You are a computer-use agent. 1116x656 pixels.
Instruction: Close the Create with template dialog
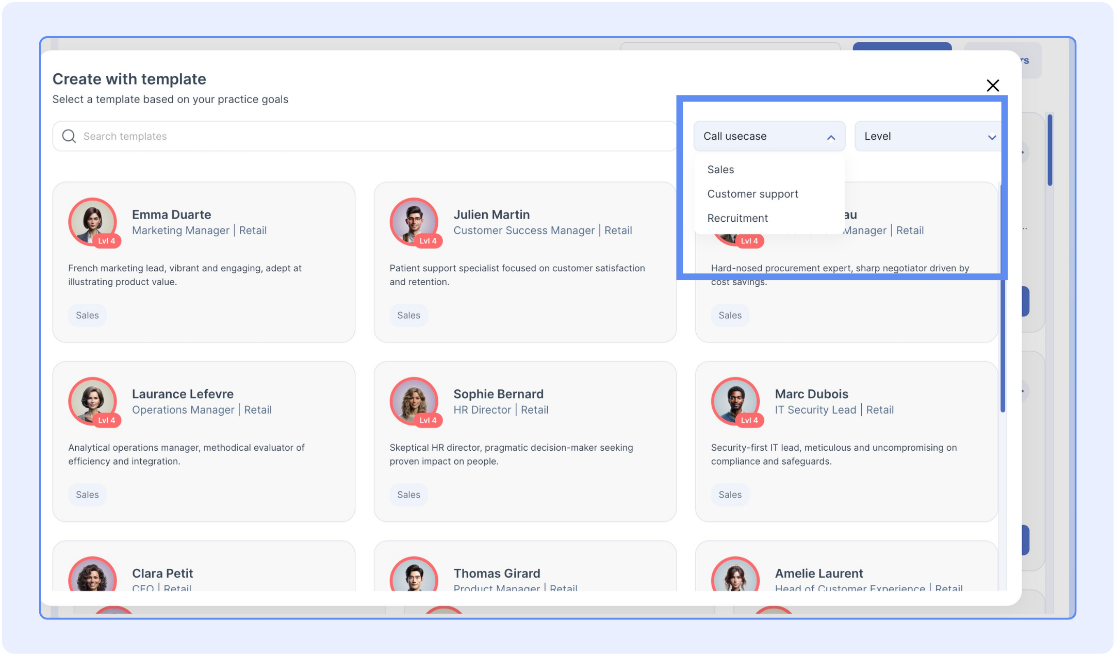(x=992, y=86)
